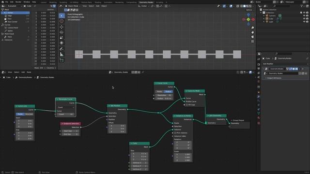Viewport: 310px width, 174px height.
Task: Open the Render menu
Action: (x=18, y=2)
